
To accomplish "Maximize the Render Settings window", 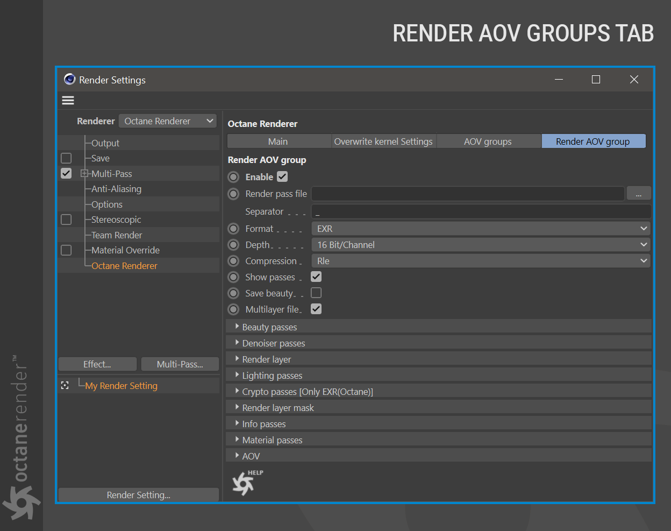I will (x=596, y=80).
